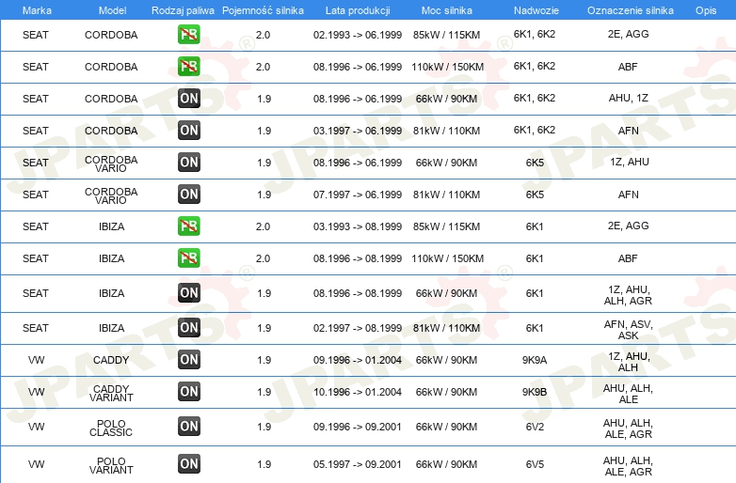Click engine capacity 1.9 in Polo Variant row
The width and height of the screenshot is (736, 483).
click(x=264, y=464)
